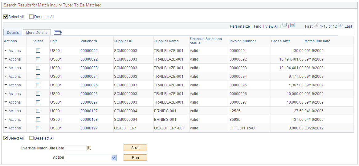
Task: Open the Personalize link
Action: pos(240,26)
